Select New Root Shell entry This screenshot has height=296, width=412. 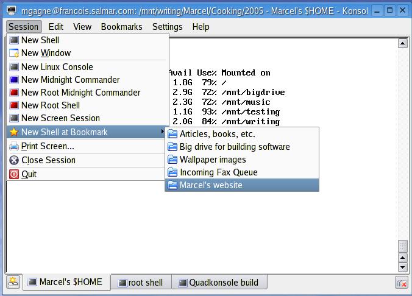point(88,105)
